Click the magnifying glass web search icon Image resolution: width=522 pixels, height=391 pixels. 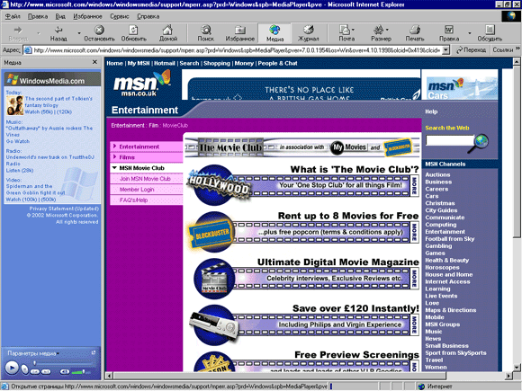tap(479, 143)
